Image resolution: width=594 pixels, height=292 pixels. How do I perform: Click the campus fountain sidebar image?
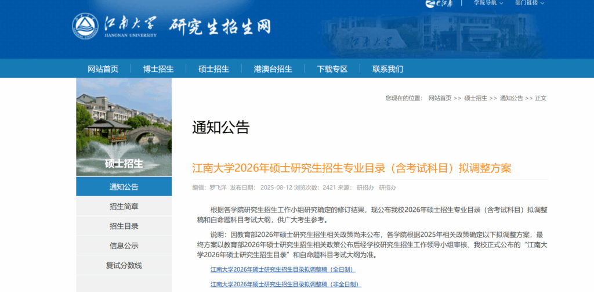click(124, 127)
